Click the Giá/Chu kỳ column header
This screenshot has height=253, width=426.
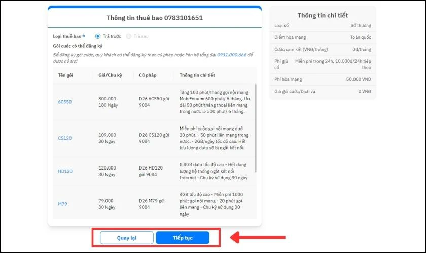111,75
